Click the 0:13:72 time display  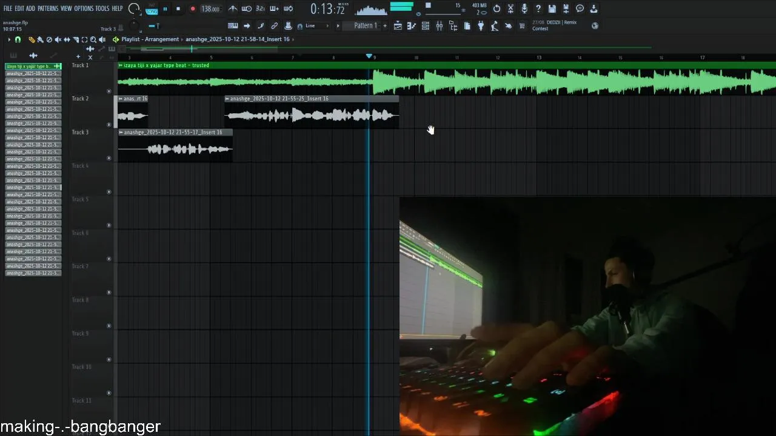[327, 9]
